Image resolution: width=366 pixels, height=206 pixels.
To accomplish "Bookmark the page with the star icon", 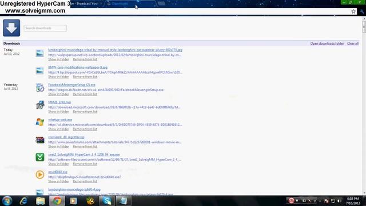I will pyautogui.click(x=353, y=11).
